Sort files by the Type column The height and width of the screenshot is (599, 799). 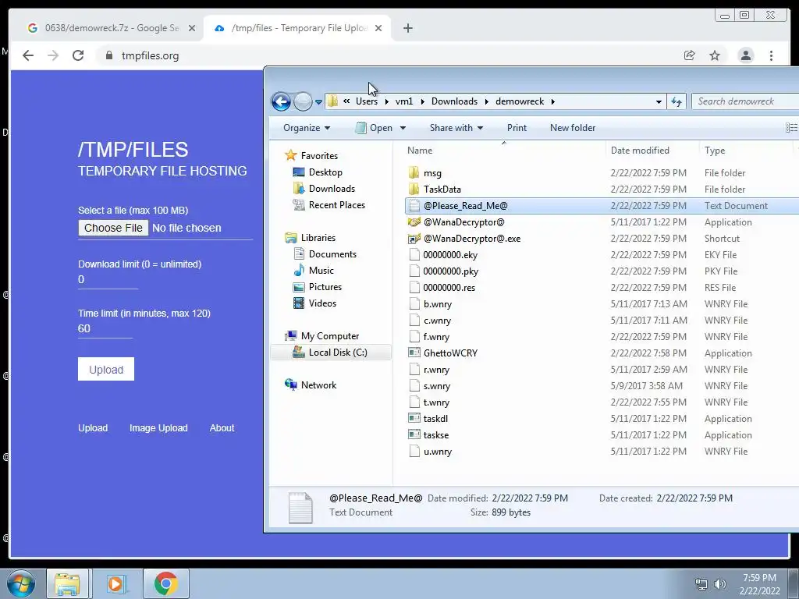point(715,151)
